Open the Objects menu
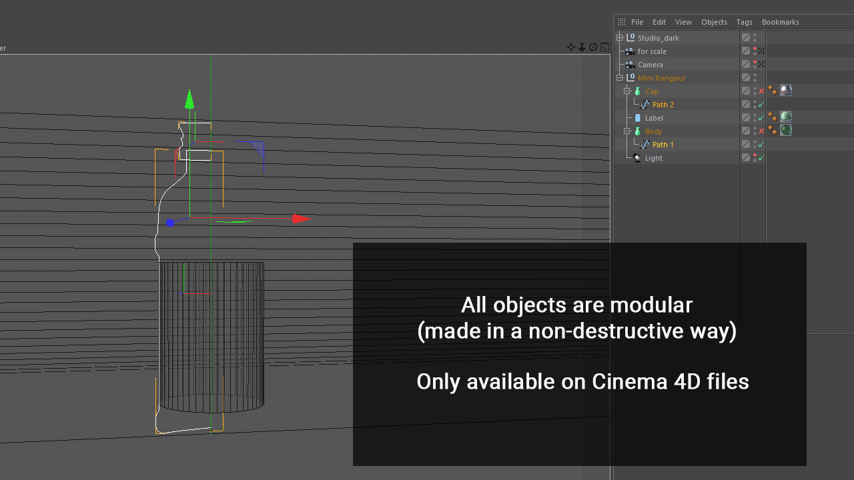This screenshot has height=480, width=854. coord(714,22)
